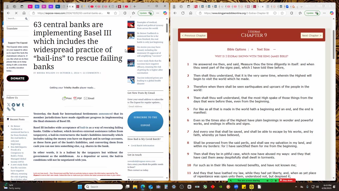
Task: Open File Explorer from the taskbar
Action: click(x=135, y=187)
